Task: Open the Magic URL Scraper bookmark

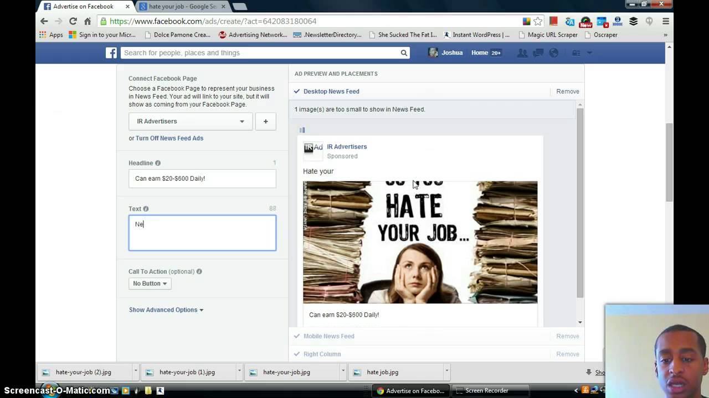Action: pos(548,34)
